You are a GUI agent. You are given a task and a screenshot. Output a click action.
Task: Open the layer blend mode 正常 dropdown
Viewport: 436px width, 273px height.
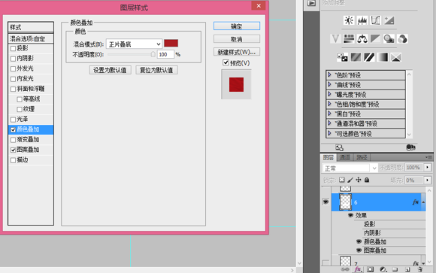(x=350, y=168)
